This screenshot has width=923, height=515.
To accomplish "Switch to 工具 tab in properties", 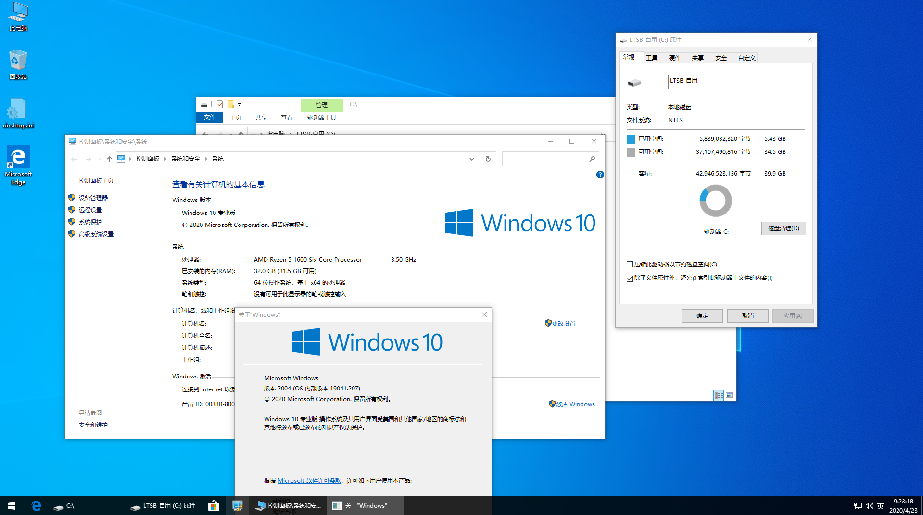I will click(652, 58).
